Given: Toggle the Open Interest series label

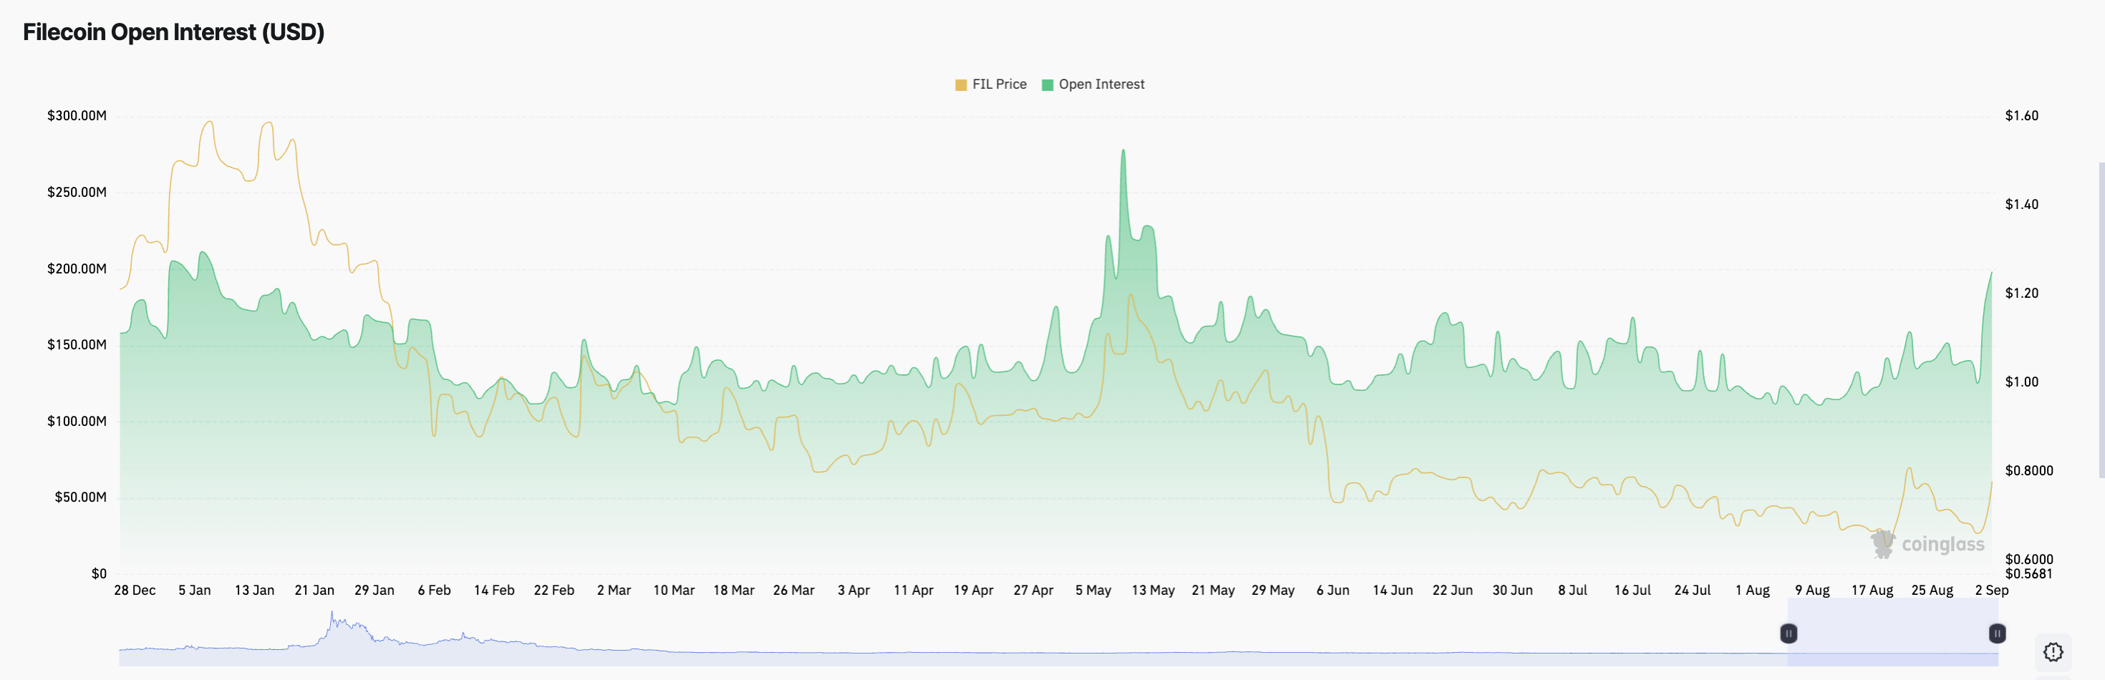Looking at the screenshot, I should coord(1101,84).
